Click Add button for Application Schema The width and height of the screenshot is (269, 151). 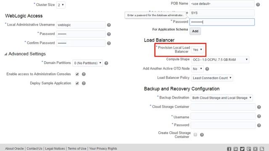click(195, 31)
